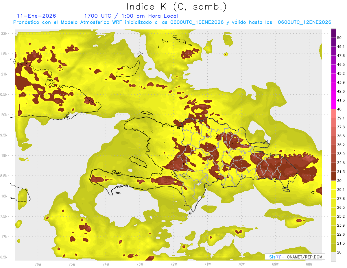Screen dimensions: 347x268
Task: Click '1700 UTC / 1:00 pm Hora Local'
Action: point(131,16)
